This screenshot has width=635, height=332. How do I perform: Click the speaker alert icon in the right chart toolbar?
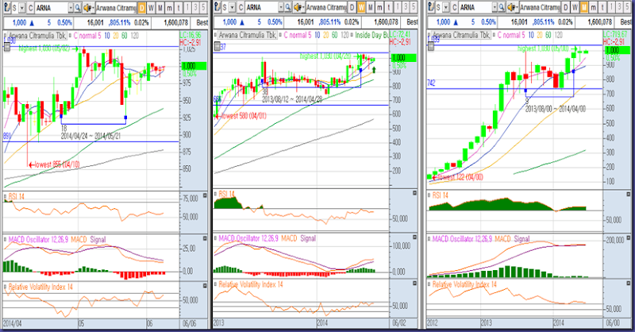[512, 7]
